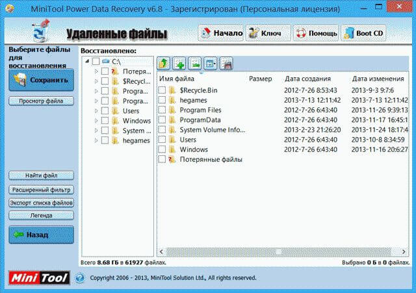Sort by the Дата изменения column header

pyautogui.click(x=378, y=79)
